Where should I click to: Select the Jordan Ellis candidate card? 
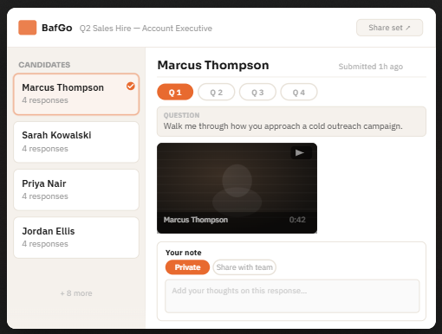pos(76,237)
